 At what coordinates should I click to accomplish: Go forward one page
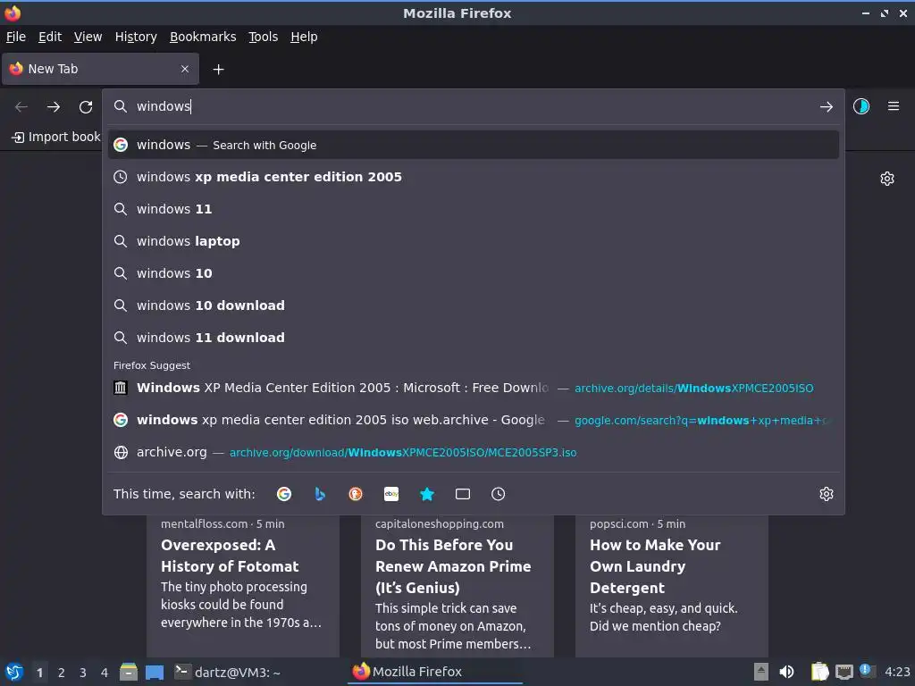(x=53, y=107)
